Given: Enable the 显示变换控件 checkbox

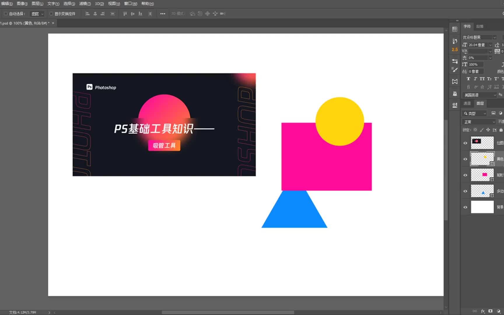Looking at the screenshot, I should tap(51, 14).
